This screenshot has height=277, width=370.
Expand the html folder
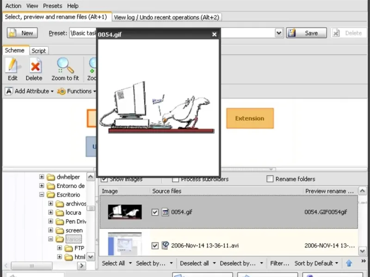[60, 257]
